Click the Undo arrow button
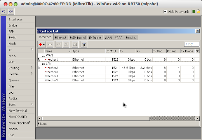Viewport: 202px width, 140px height. tap(4, 12)
